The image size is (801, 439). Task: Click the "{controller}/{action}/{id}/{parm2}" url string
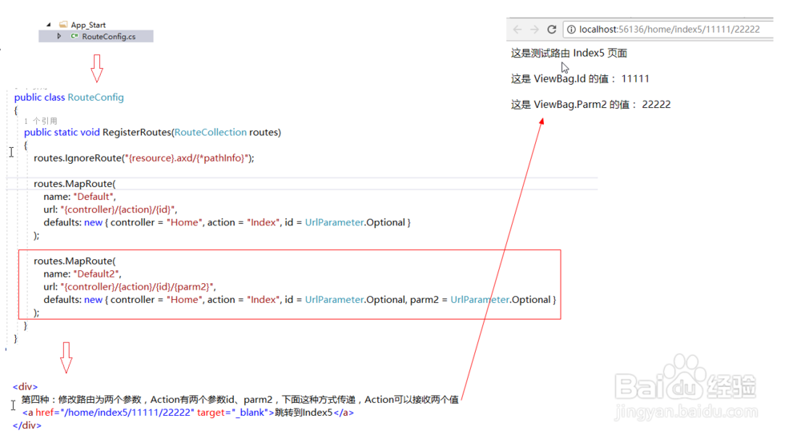pyautogui.click(x=138, y=286)
